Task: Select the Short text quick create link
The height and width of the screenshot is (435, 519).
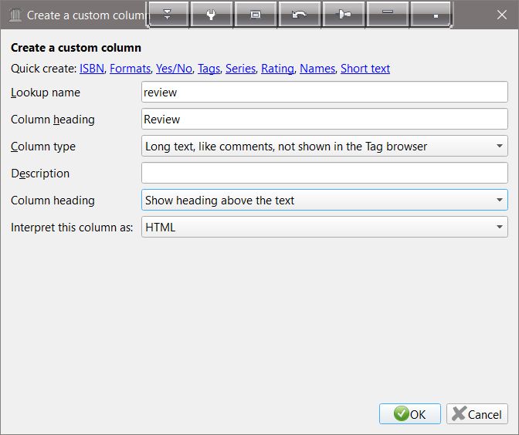Action: (x=365, y=69)
